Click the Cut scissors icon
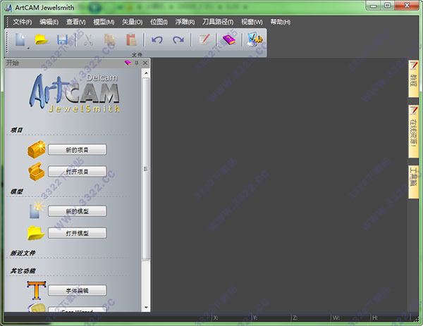 click(x=88, y=40)
